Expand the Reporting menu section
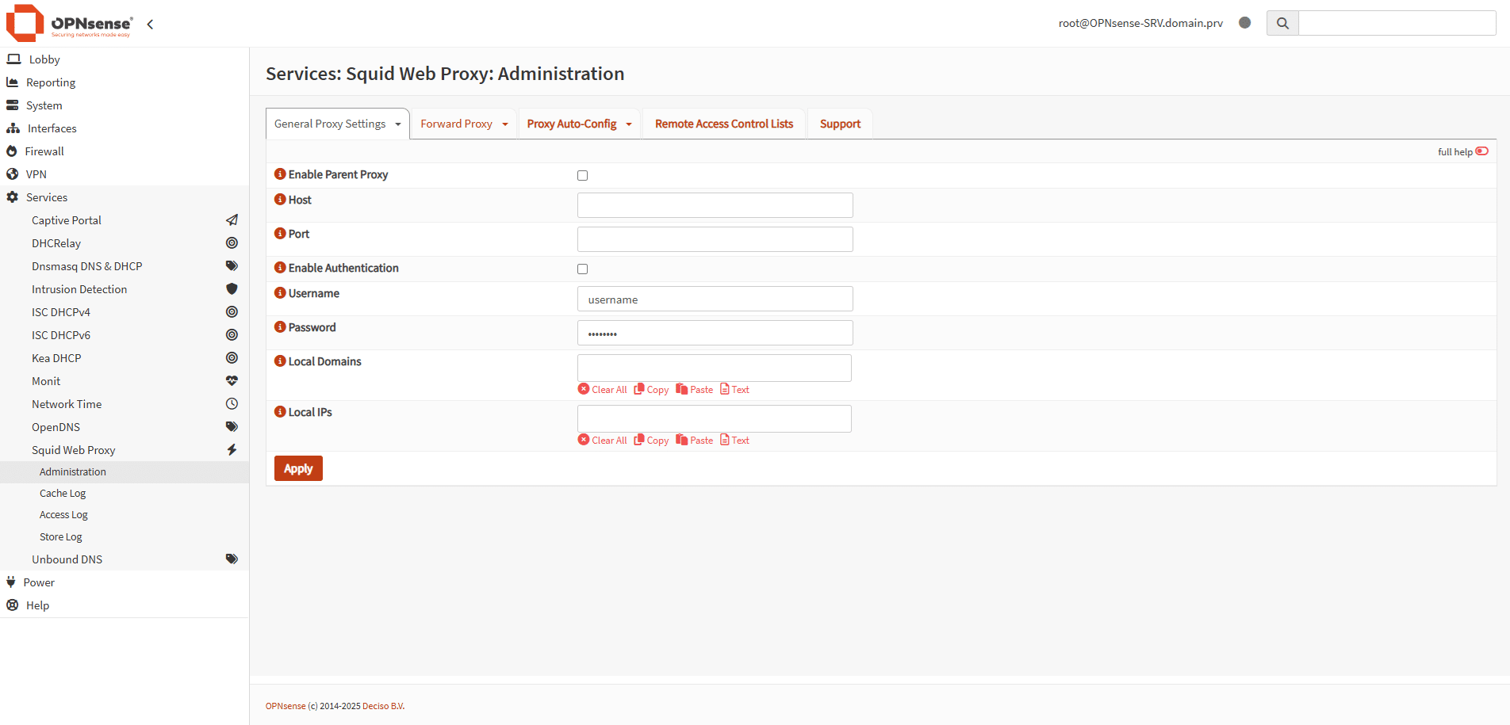Screen dimensions: 1510x725 pos(125,82)
